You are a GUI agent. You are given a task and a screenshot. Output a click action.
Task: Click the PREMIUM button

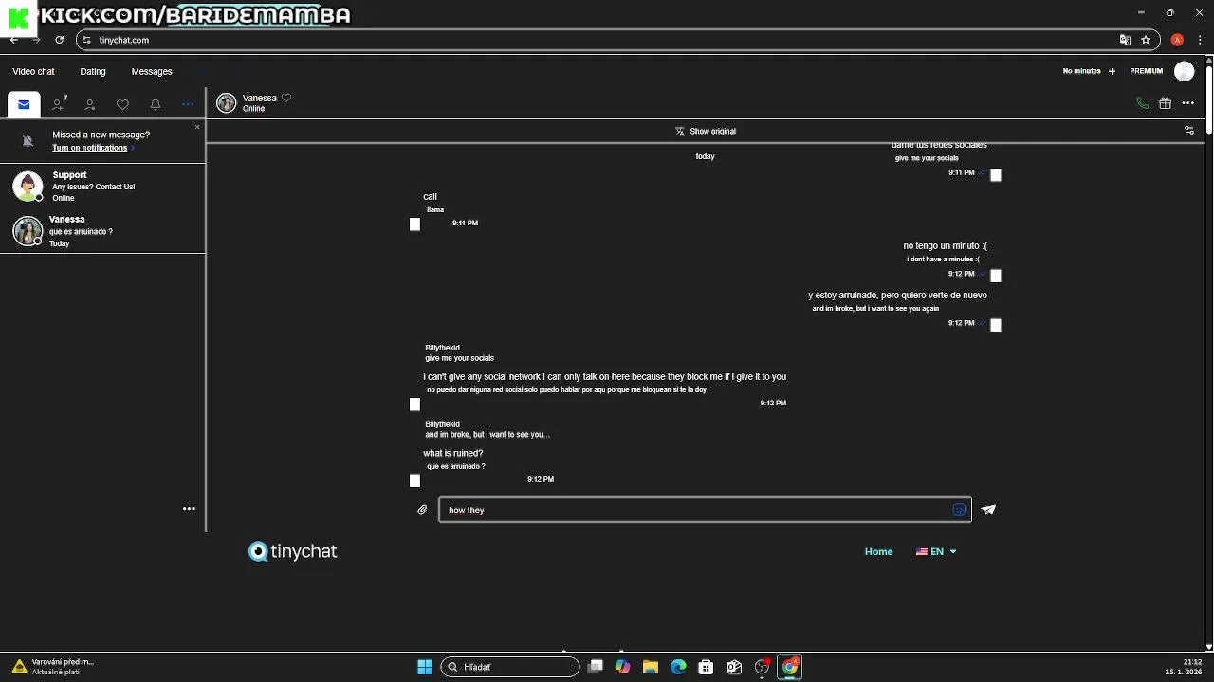[1146, 71]
